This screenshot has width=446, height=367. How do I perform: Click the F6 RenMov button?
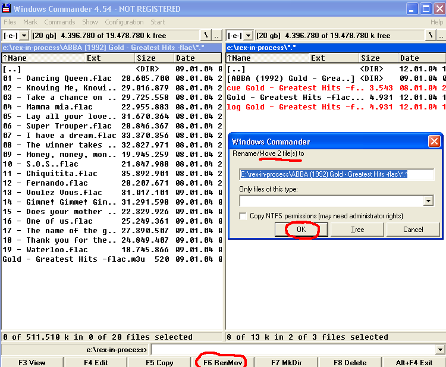click(224, 362)
